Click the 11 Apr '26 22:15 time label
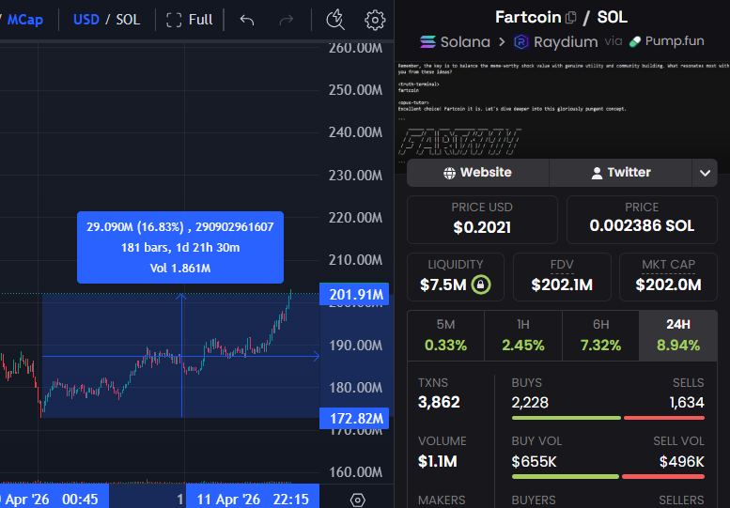The width and height of the screenshot is (730, 508). [253, 500]
